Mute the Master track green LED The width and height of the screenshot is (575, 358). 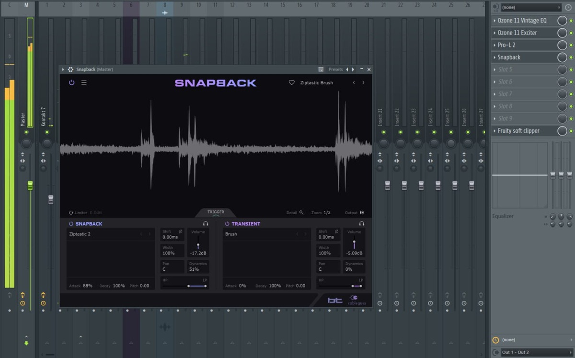(x=26, y=132)
